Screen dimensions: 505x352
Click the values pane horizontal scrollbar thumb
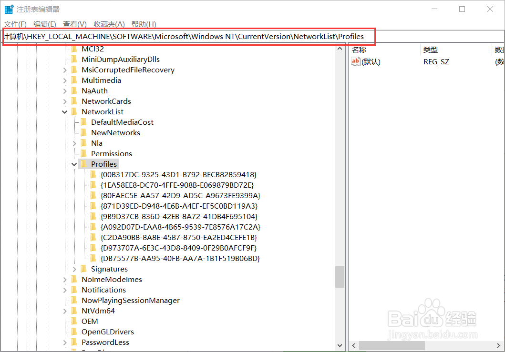392,345
